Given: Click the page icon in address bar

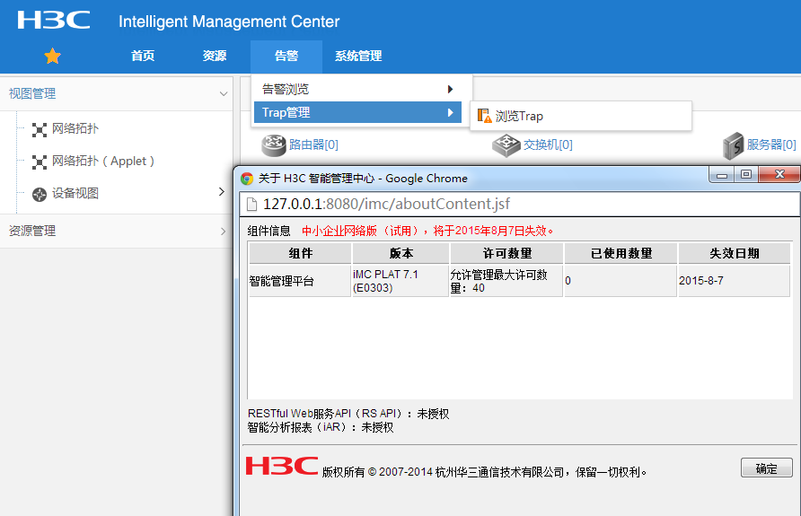Looking at the screenshot, I should click(x=251, y=204).
